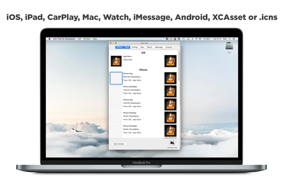Open the Help menu
This screenshot has width=283, height=177.
[95, 39]
